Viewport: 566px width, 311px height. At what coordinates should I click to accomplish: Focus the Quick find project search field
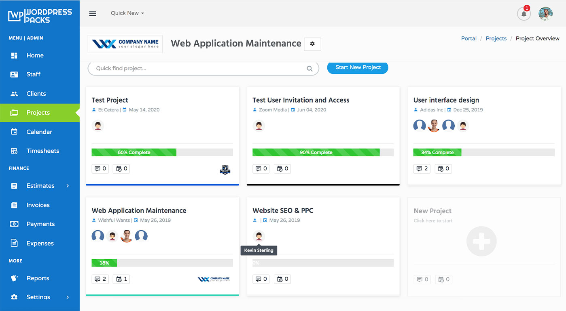tap(198, 69)
